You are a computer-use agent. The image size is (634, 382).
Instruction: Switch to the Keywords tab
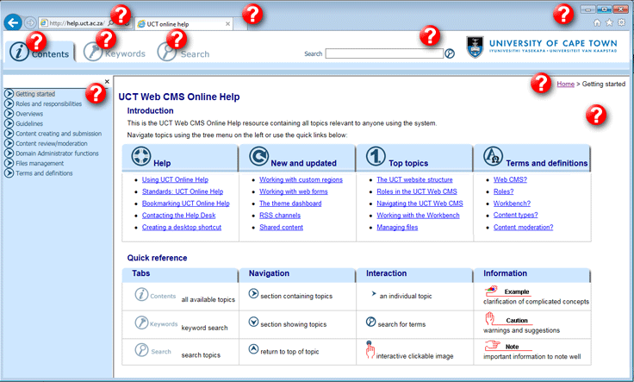pos(115,53)
